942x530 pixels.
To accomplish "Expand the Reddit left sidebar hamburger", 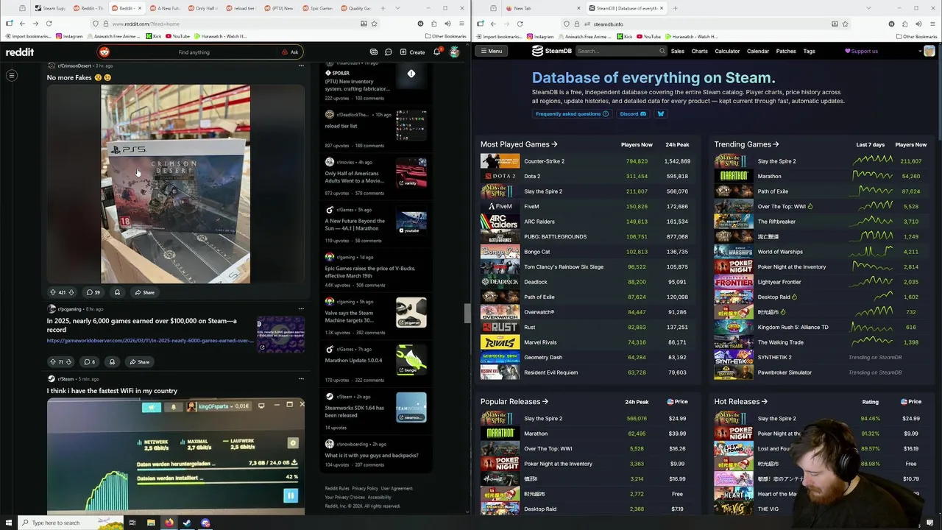I will pos(12,75).
